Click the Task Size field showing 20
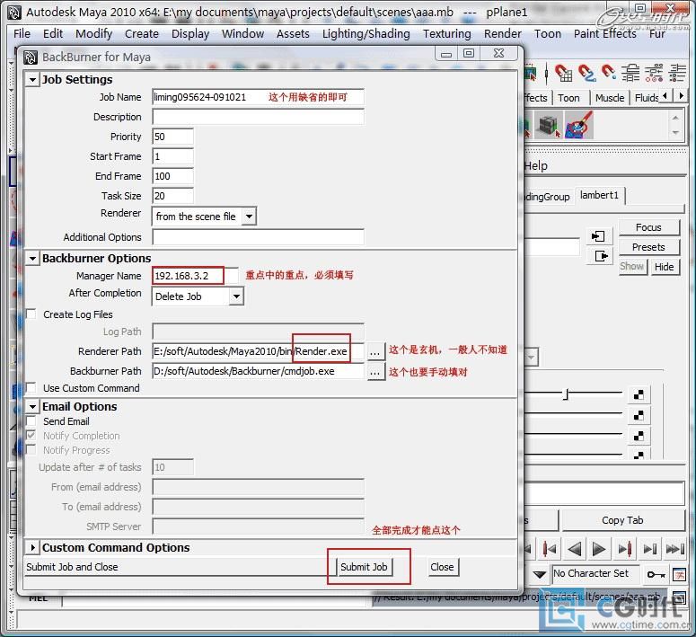 [172, 196]
